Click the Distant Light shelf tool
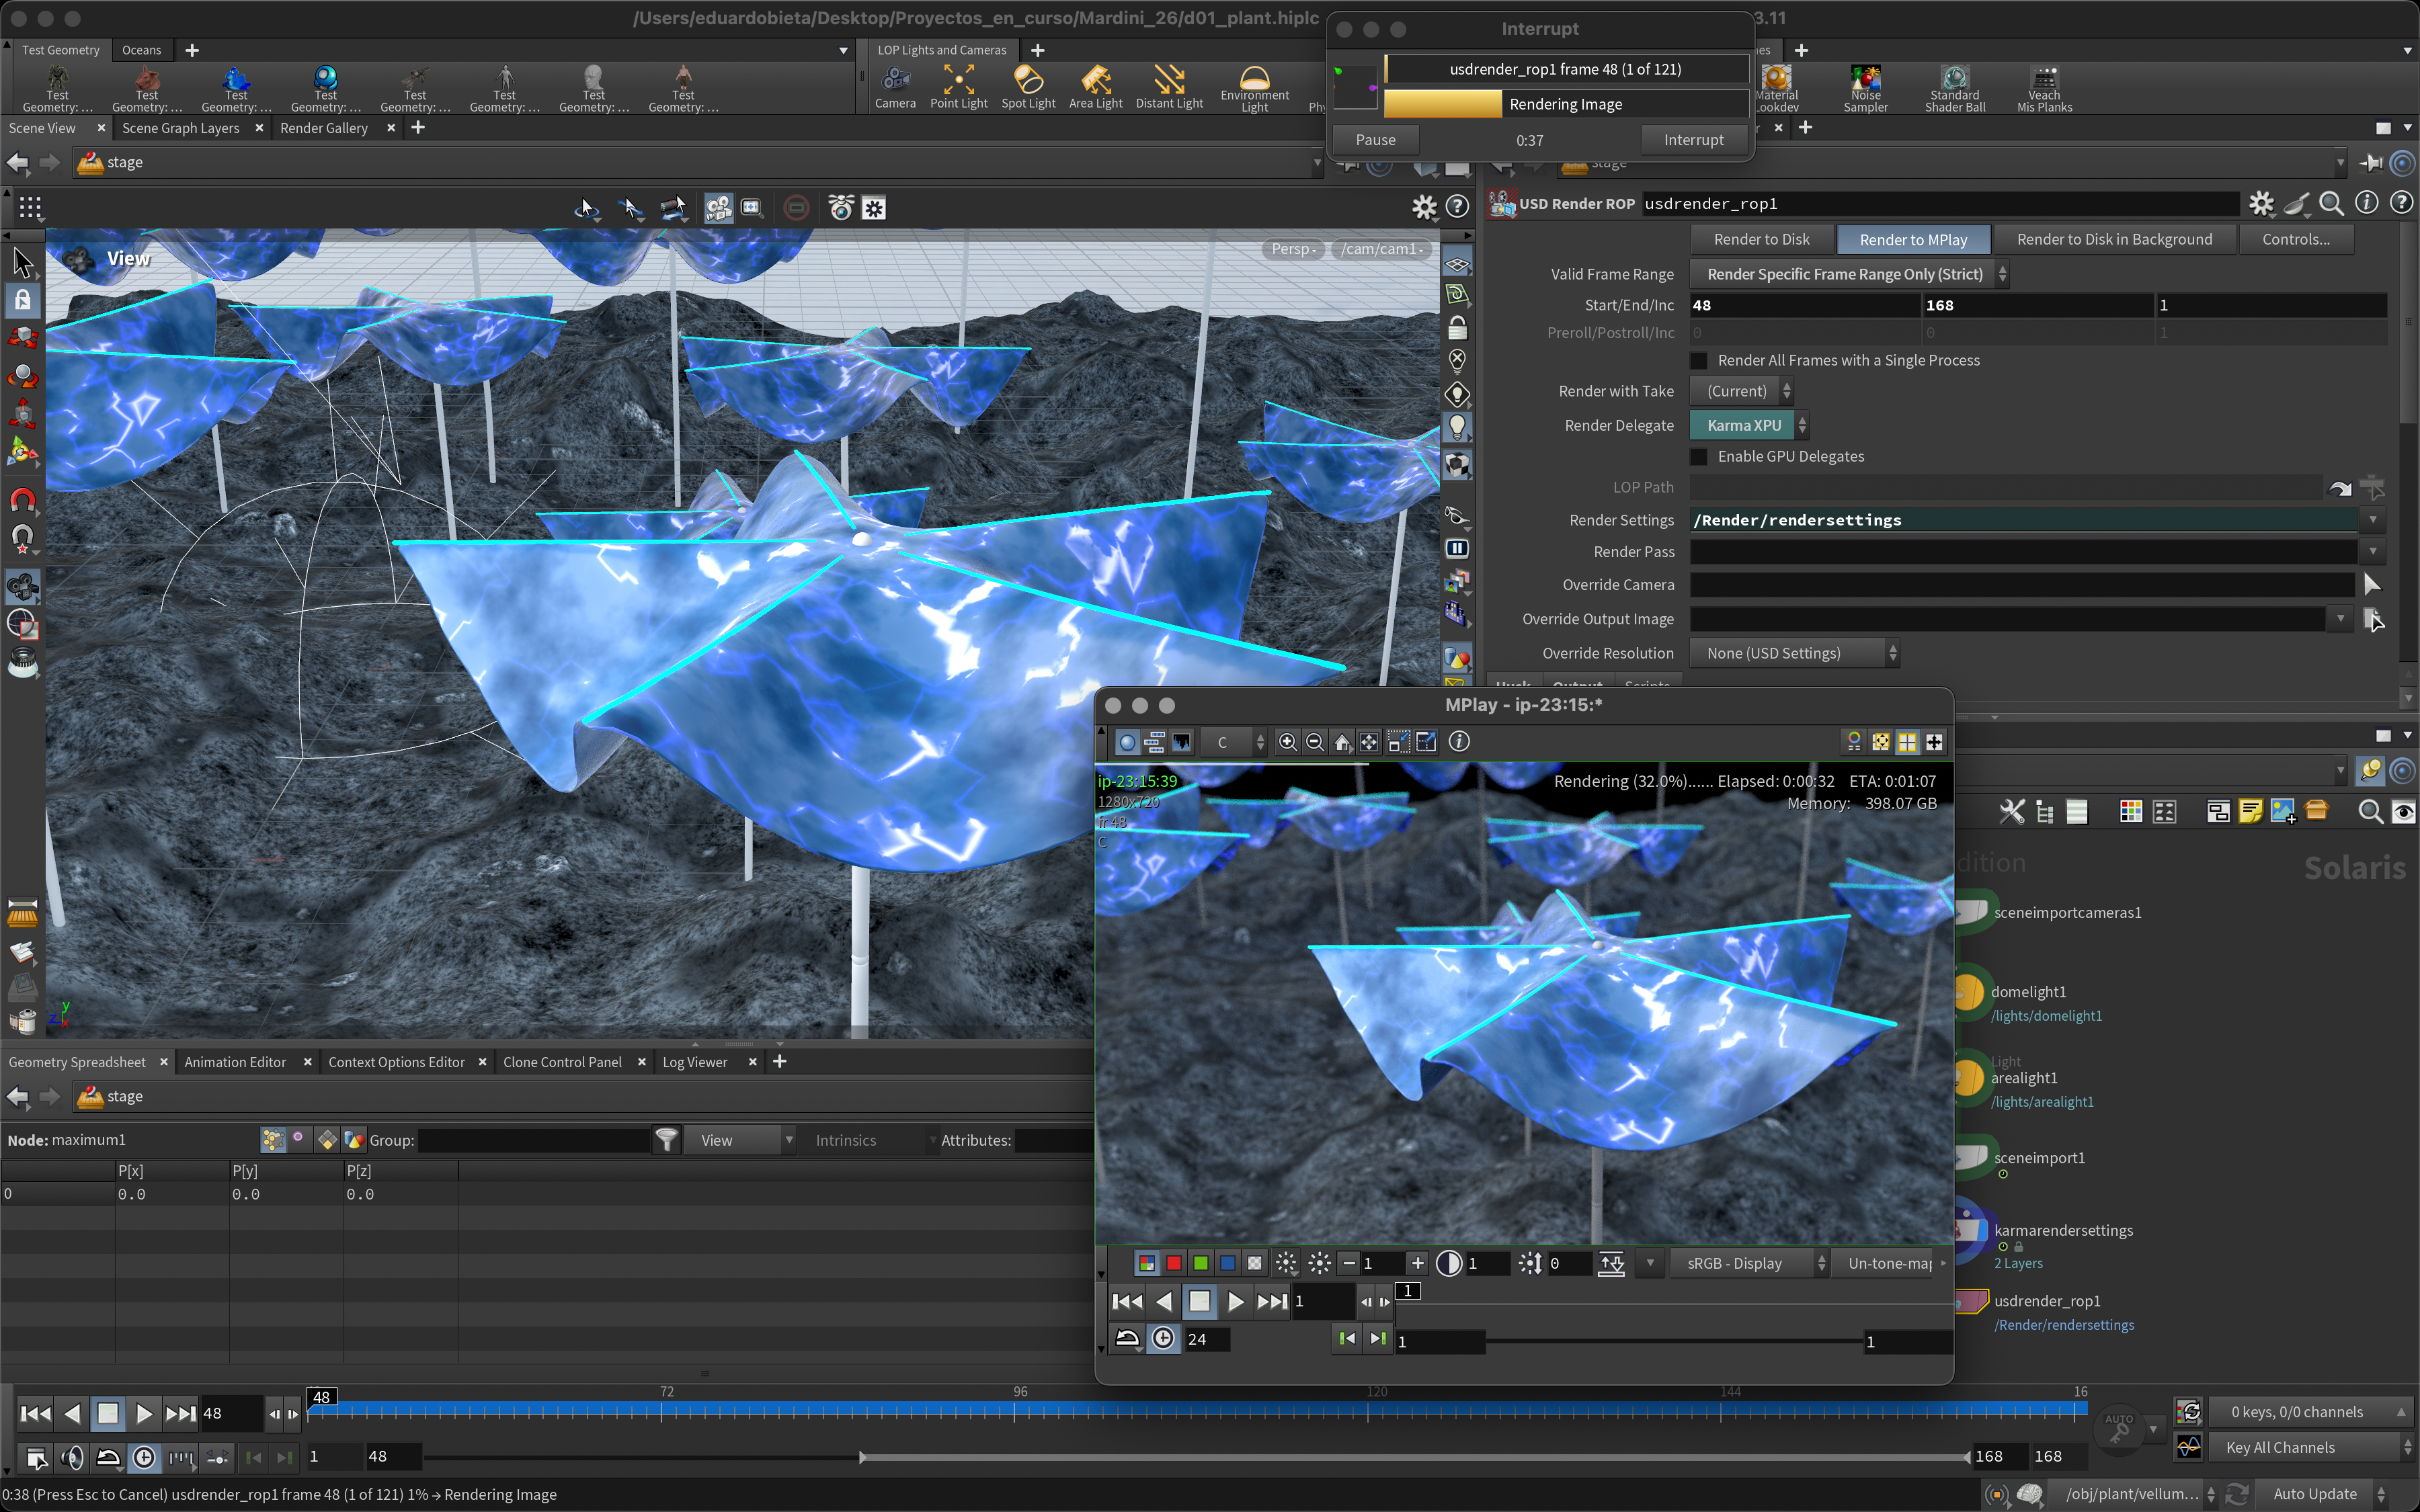The width and height of the screenshot is (2420, 1512). [1168, 86]
